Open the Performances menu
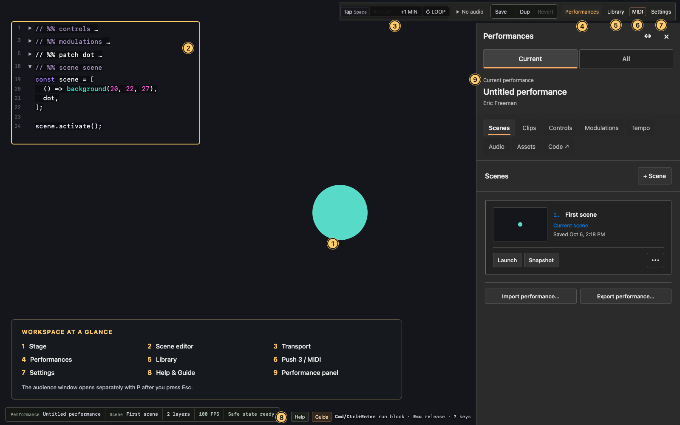Viewport: 680px width, 425px height. pos(582,12)
